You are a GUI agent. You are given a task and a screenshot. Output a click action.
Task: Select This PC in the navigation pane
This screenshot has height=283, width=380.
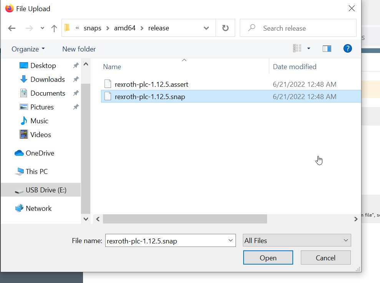37,172
